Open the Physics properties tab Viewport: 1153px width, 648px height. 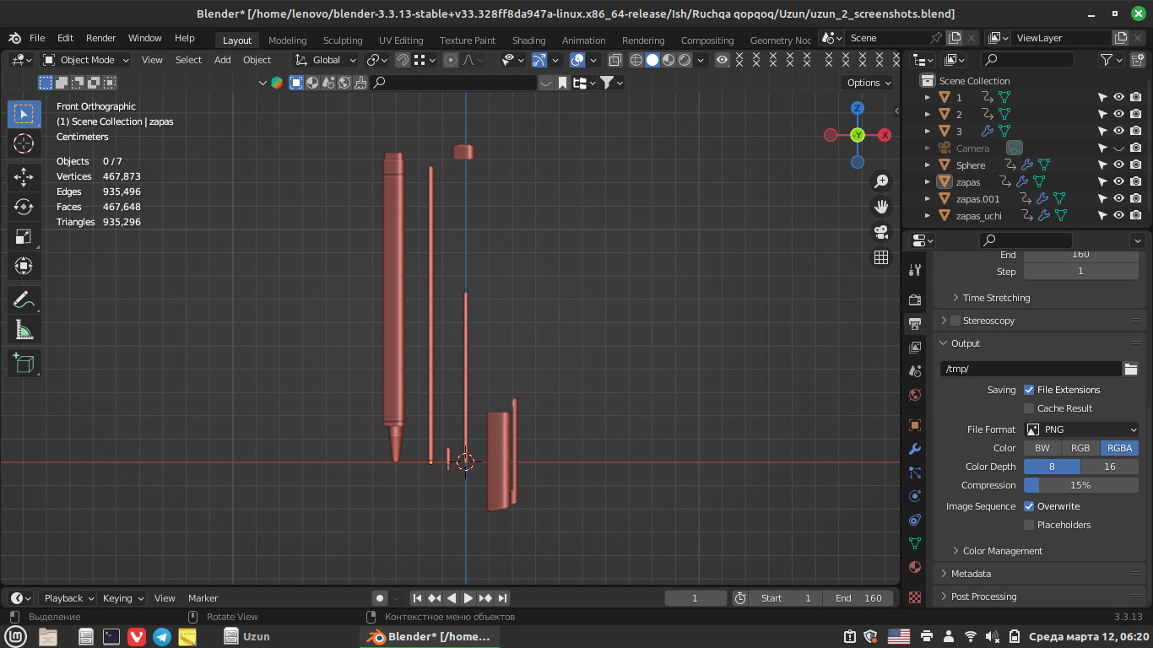coord(915,496)
